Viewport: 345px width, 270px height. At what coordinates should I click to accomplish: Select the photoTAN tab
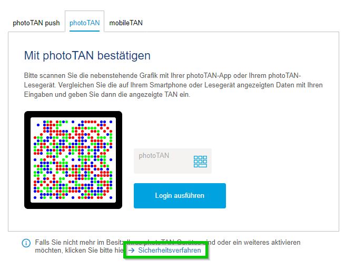(84, 23)
